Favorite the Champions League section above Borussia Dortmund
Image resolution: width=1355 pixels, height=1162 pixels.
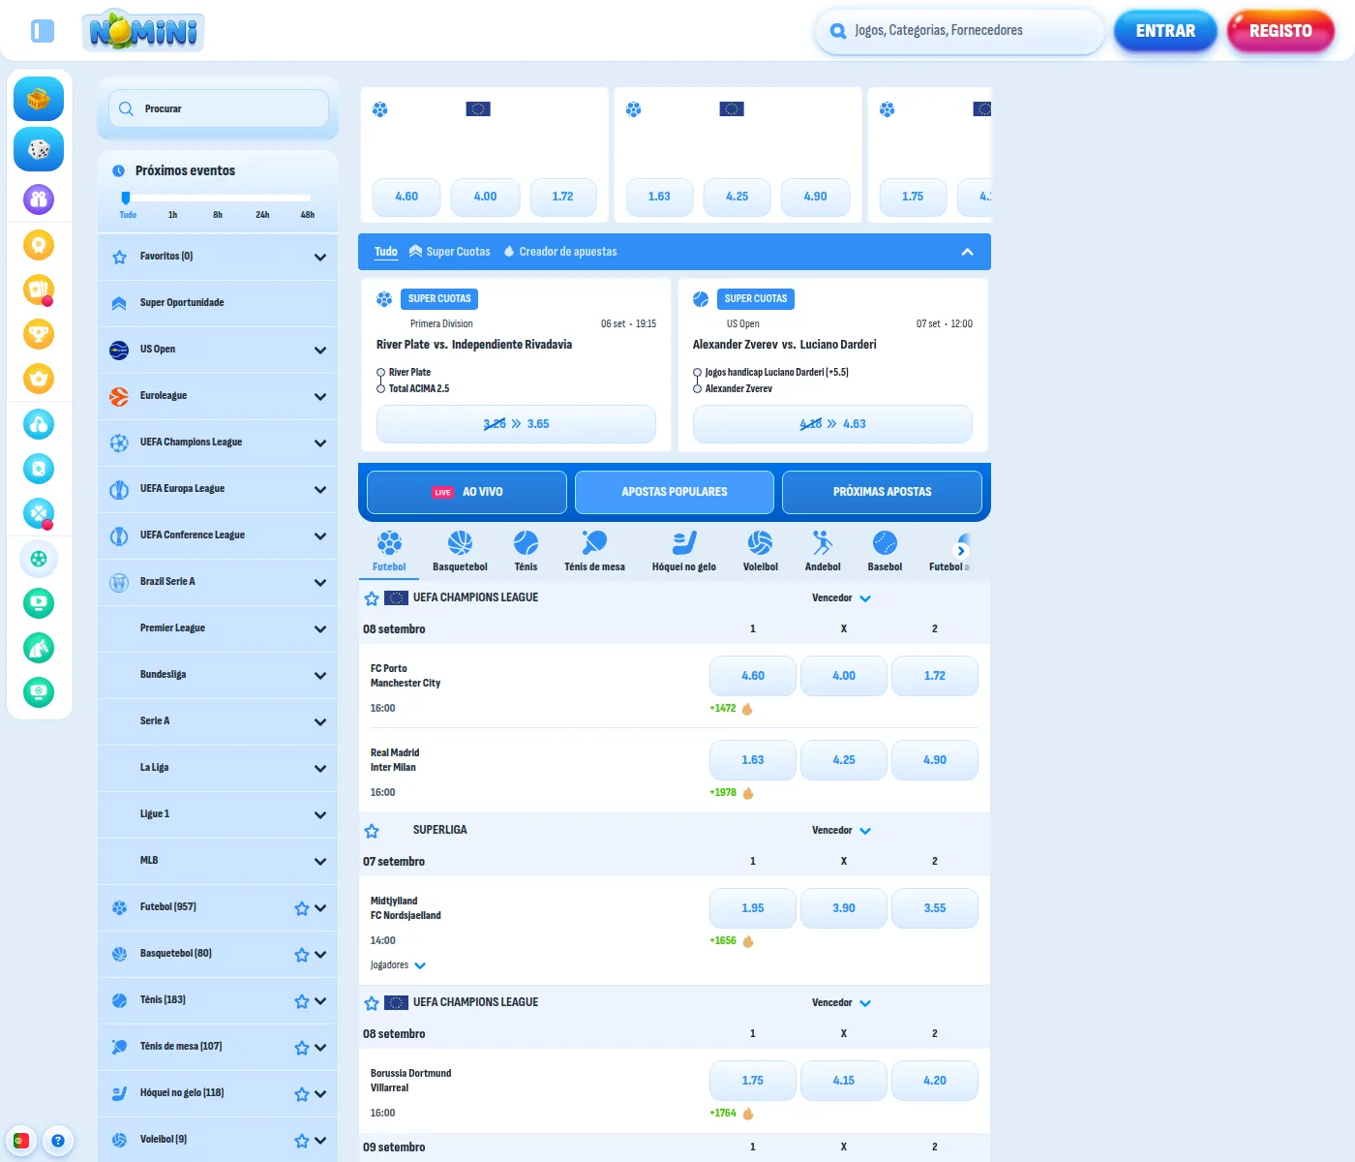coord(372,1003)
